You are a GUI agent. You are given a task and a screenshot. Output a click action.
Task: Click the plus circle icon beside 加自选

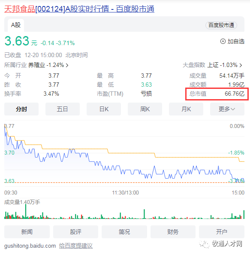pos(223,41)
